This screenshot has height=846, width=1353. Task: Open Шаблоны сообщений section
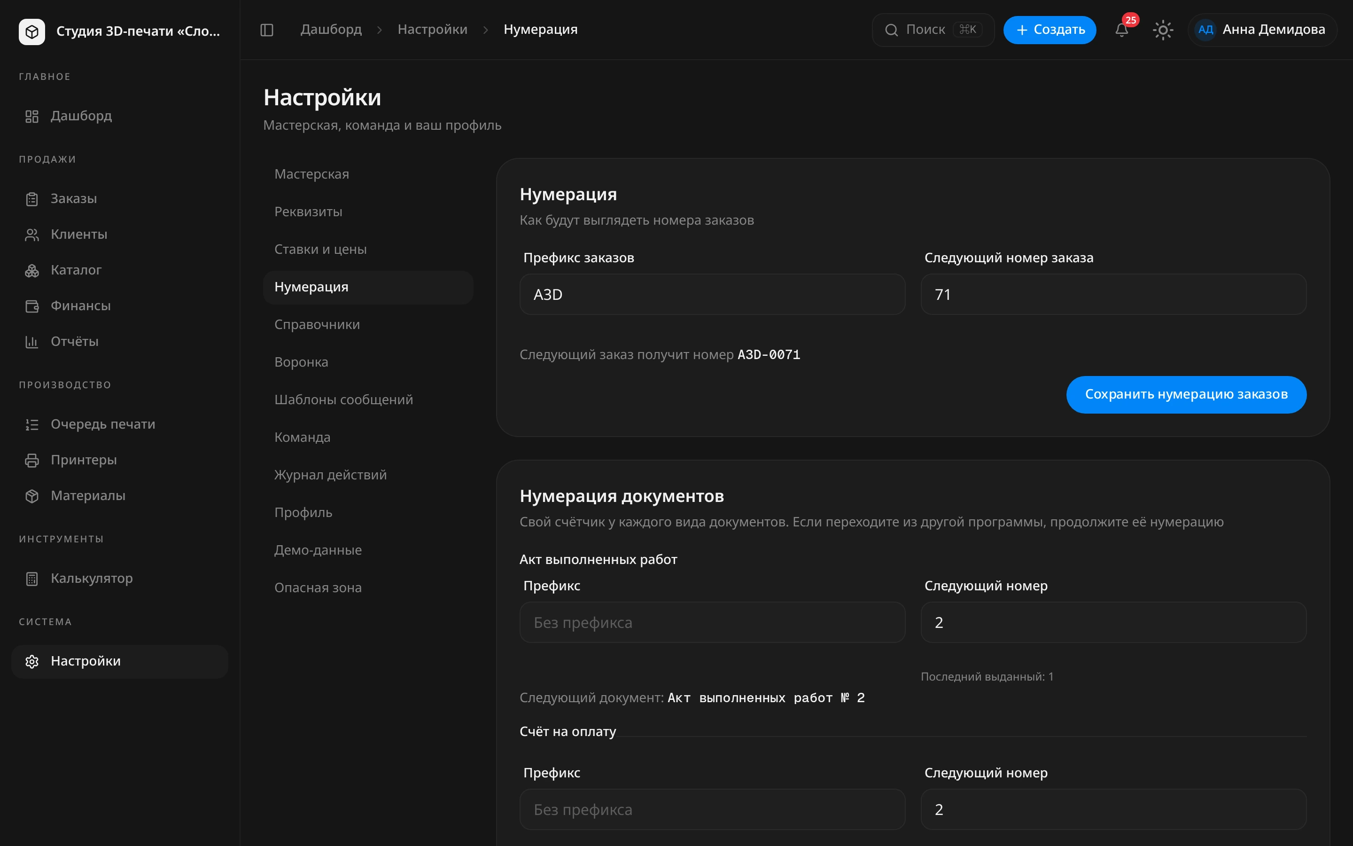point(368,400)
